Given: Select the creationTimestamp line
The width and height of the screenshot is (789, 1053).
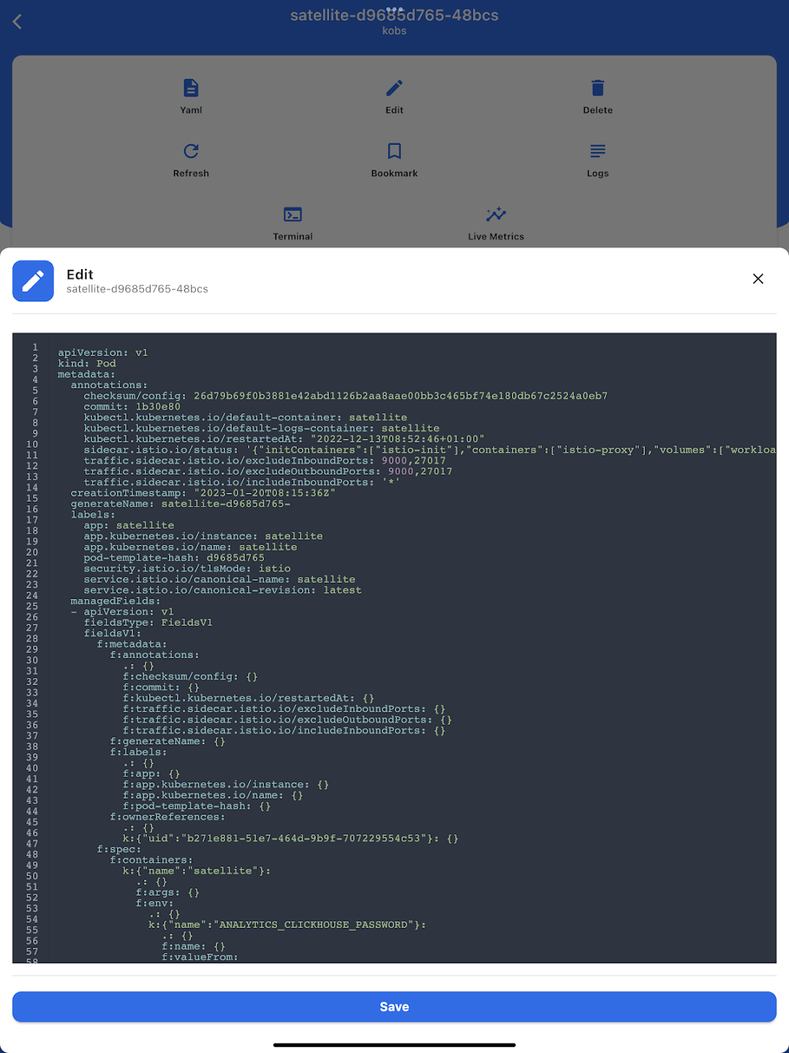Looking at the screenshot, I should (203, 493).
